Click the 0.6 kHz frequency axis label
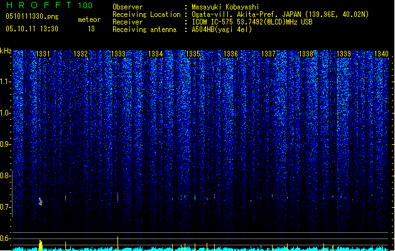This screenshot has width=395, height=251. point(4,238)
